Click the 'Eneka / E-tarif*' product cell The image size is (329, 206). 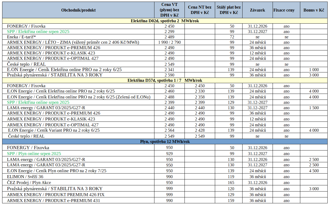[78, 37]
